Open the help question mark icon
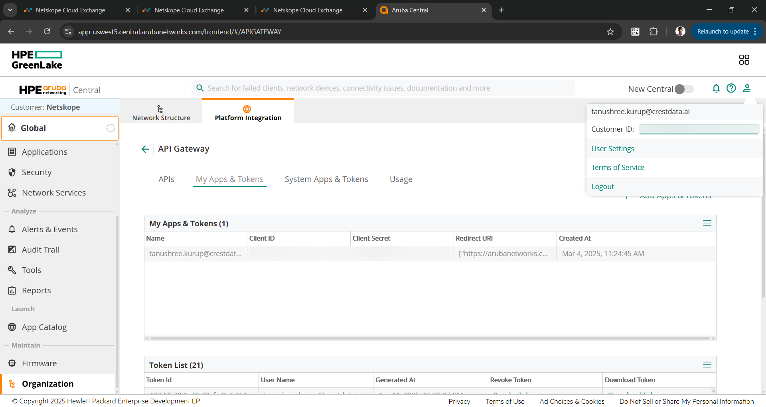 point(731,88)
